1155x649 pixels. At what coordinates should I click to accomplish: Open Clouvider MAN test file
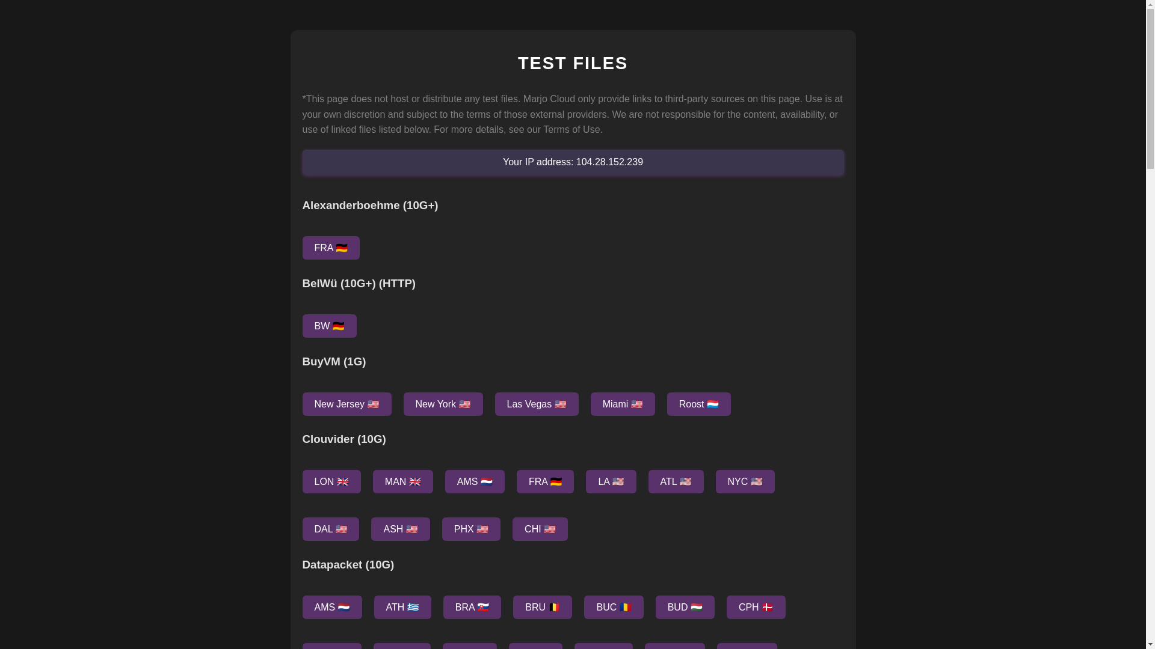point(402,481)
